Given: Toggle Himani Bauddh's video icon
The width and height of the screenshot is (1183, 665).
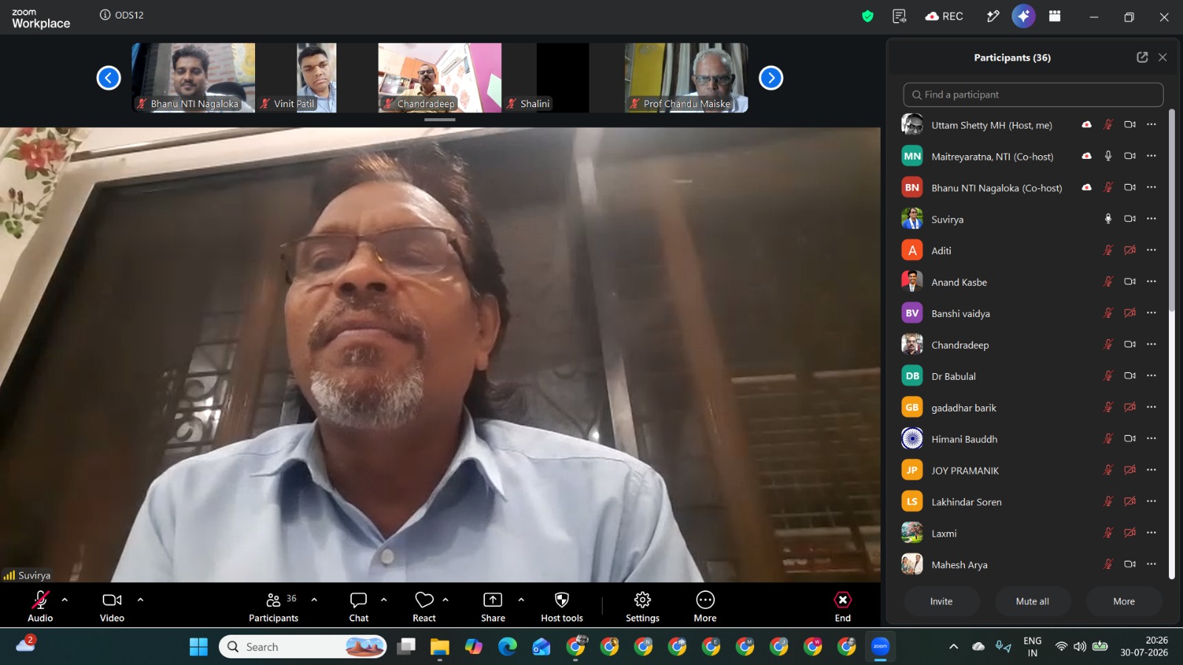Looking at the screenshot, I should coord(1130,439).
